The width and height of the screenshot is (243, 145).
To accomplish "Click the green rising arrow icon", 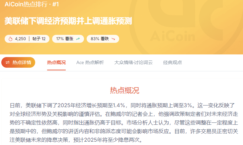I will click(78, 39).
